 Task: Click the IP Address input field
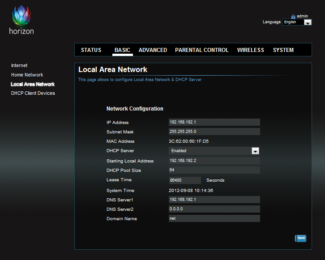click(214, 122)
